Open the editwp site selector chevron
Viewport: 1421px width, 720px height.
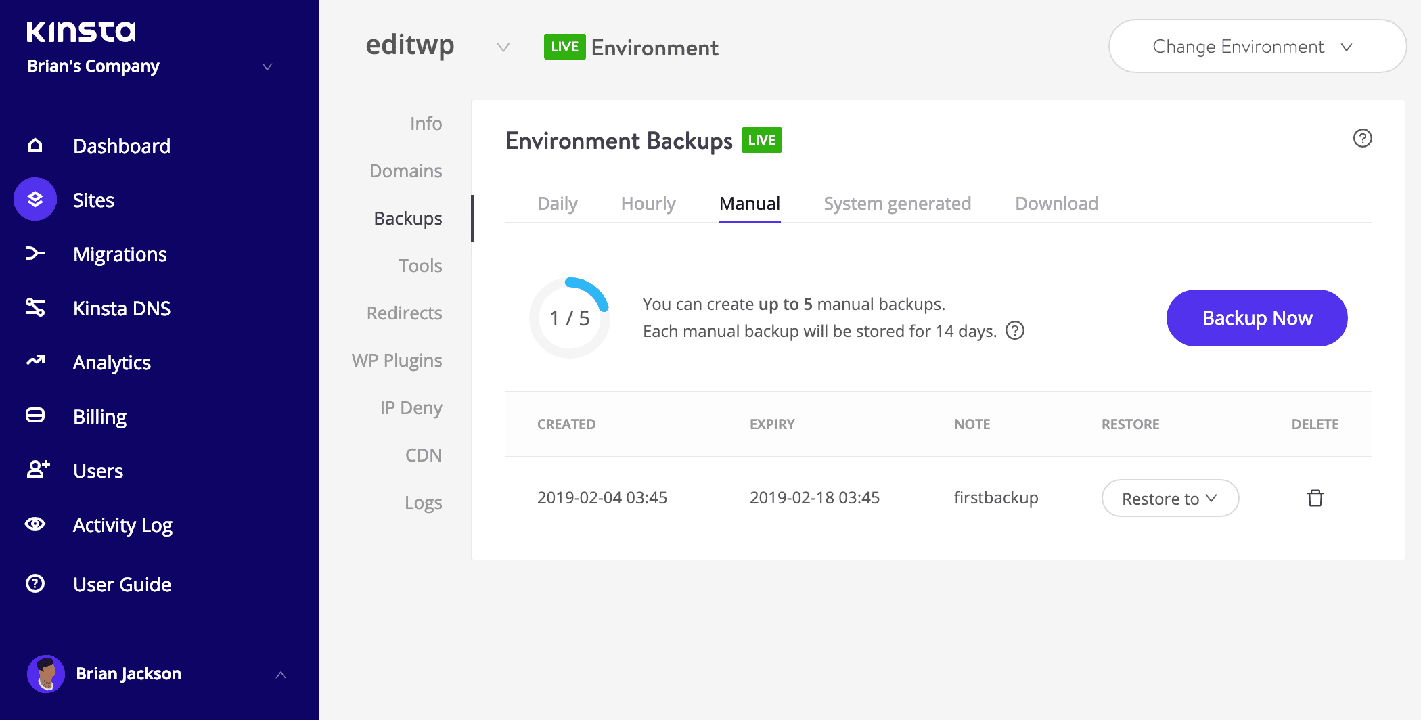(x=503, y=47)
